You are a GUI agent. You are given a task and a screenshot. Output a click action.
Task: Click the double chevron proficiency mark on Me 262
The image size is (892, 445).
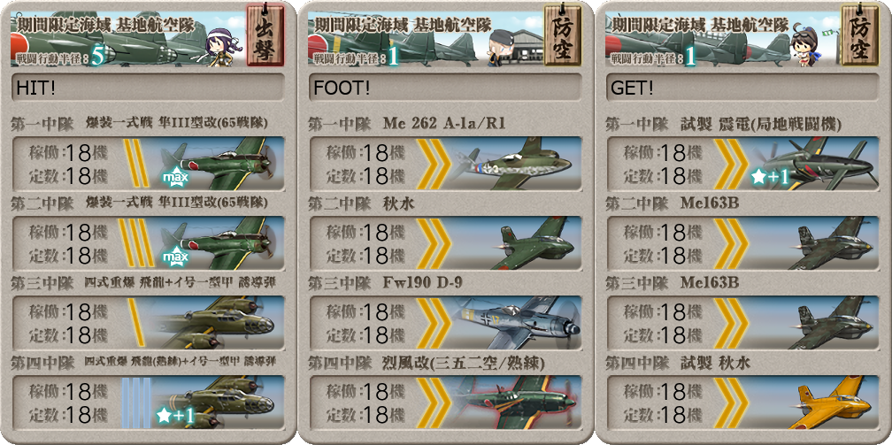433,165
